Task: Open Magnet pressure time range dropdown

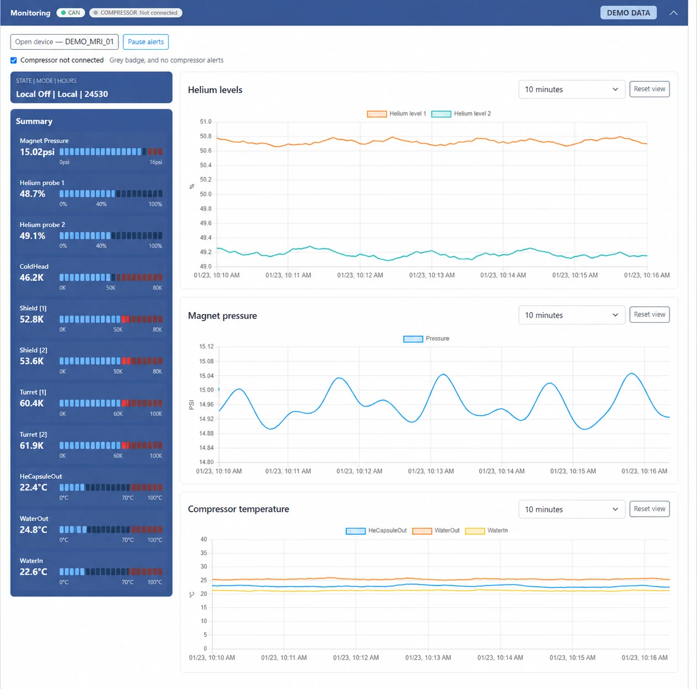Action: 572,315
